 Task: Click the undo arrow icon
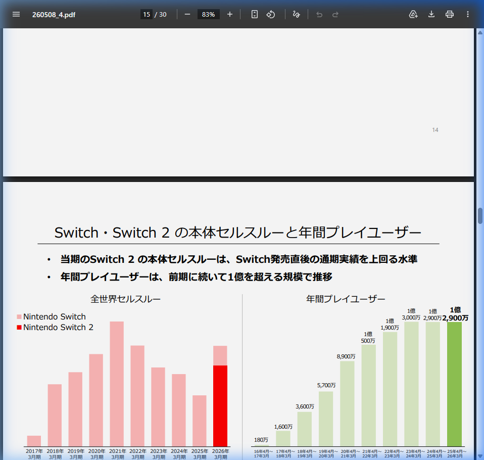click(x=319, y=14)
